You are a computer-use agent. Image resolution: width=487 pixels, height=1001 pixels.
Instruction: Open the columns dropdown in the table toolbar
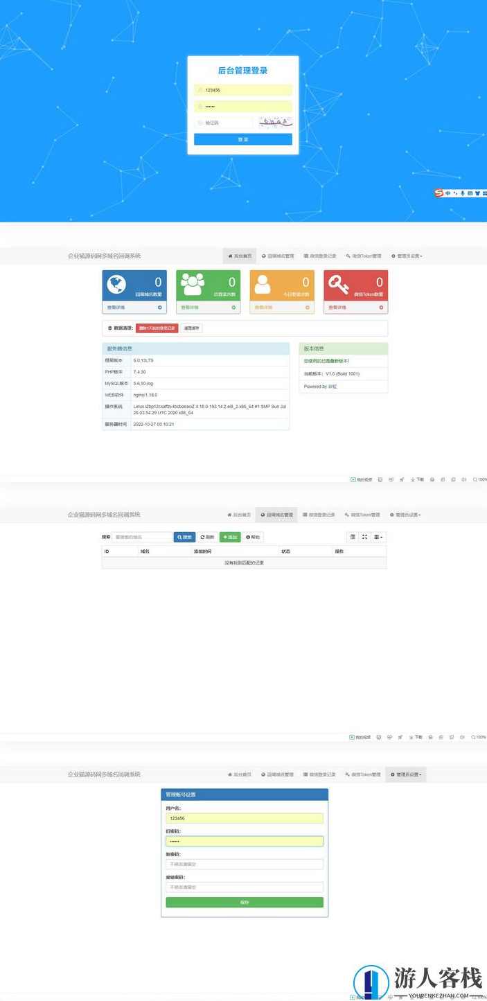(x=378, y=537)
